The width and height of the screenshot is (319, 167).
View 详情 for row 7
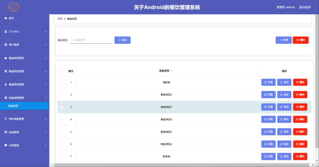click(268, 156)
